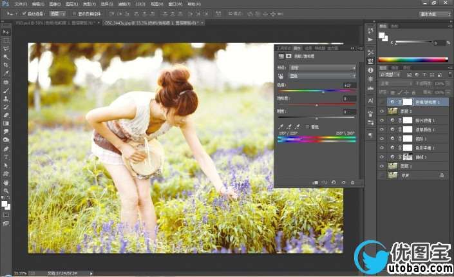The height and width of the screenshot is (277, 454).
Task: Select the Crop tool
Action: (6, 65)
